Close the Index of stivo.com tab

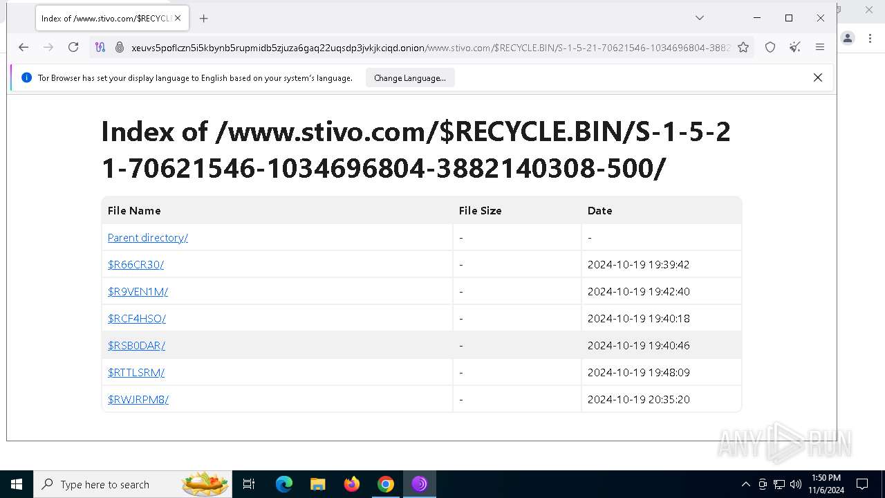178,19
